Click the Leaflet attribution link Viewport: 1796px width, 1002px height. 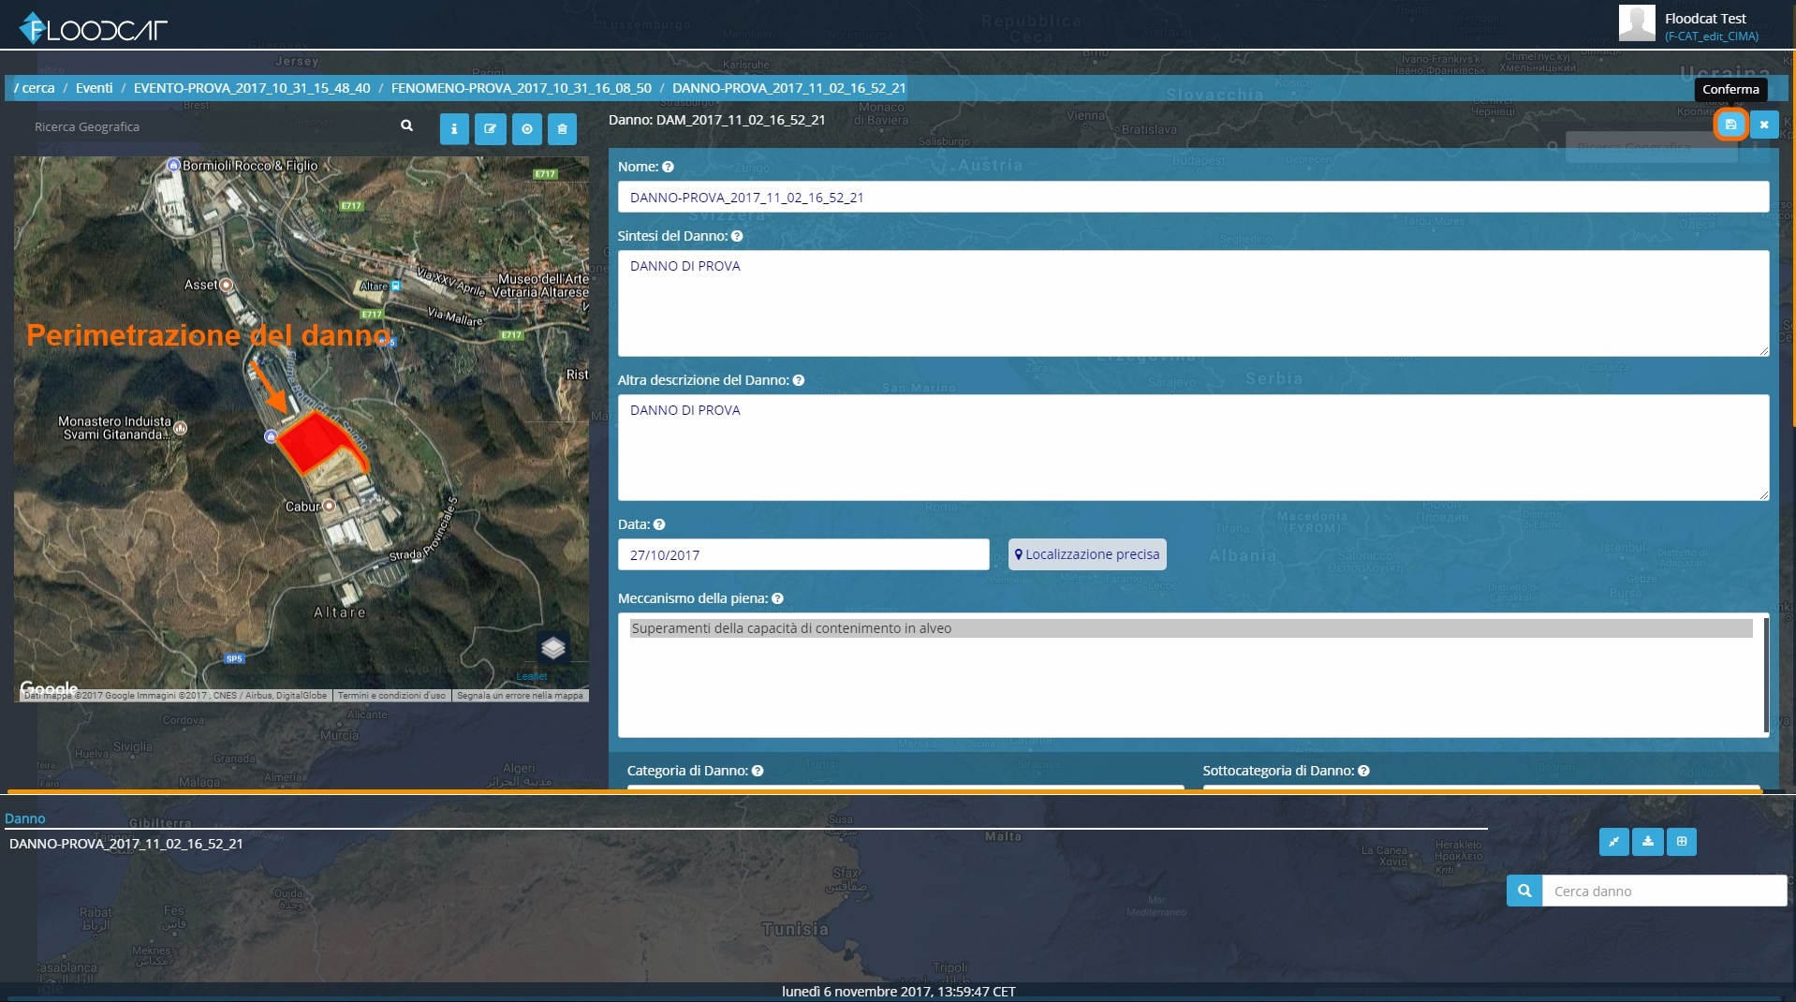click(x=532, y=676)
